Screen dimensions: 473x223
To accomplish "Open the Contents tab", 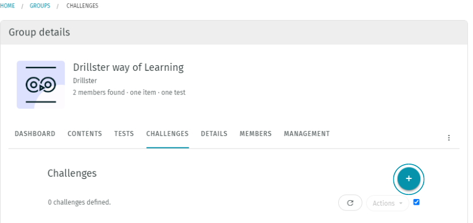I will (85, 134).
